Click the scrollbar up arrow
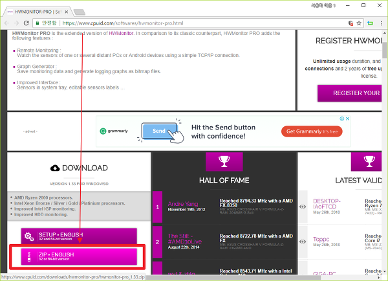 tap(385, 33)
